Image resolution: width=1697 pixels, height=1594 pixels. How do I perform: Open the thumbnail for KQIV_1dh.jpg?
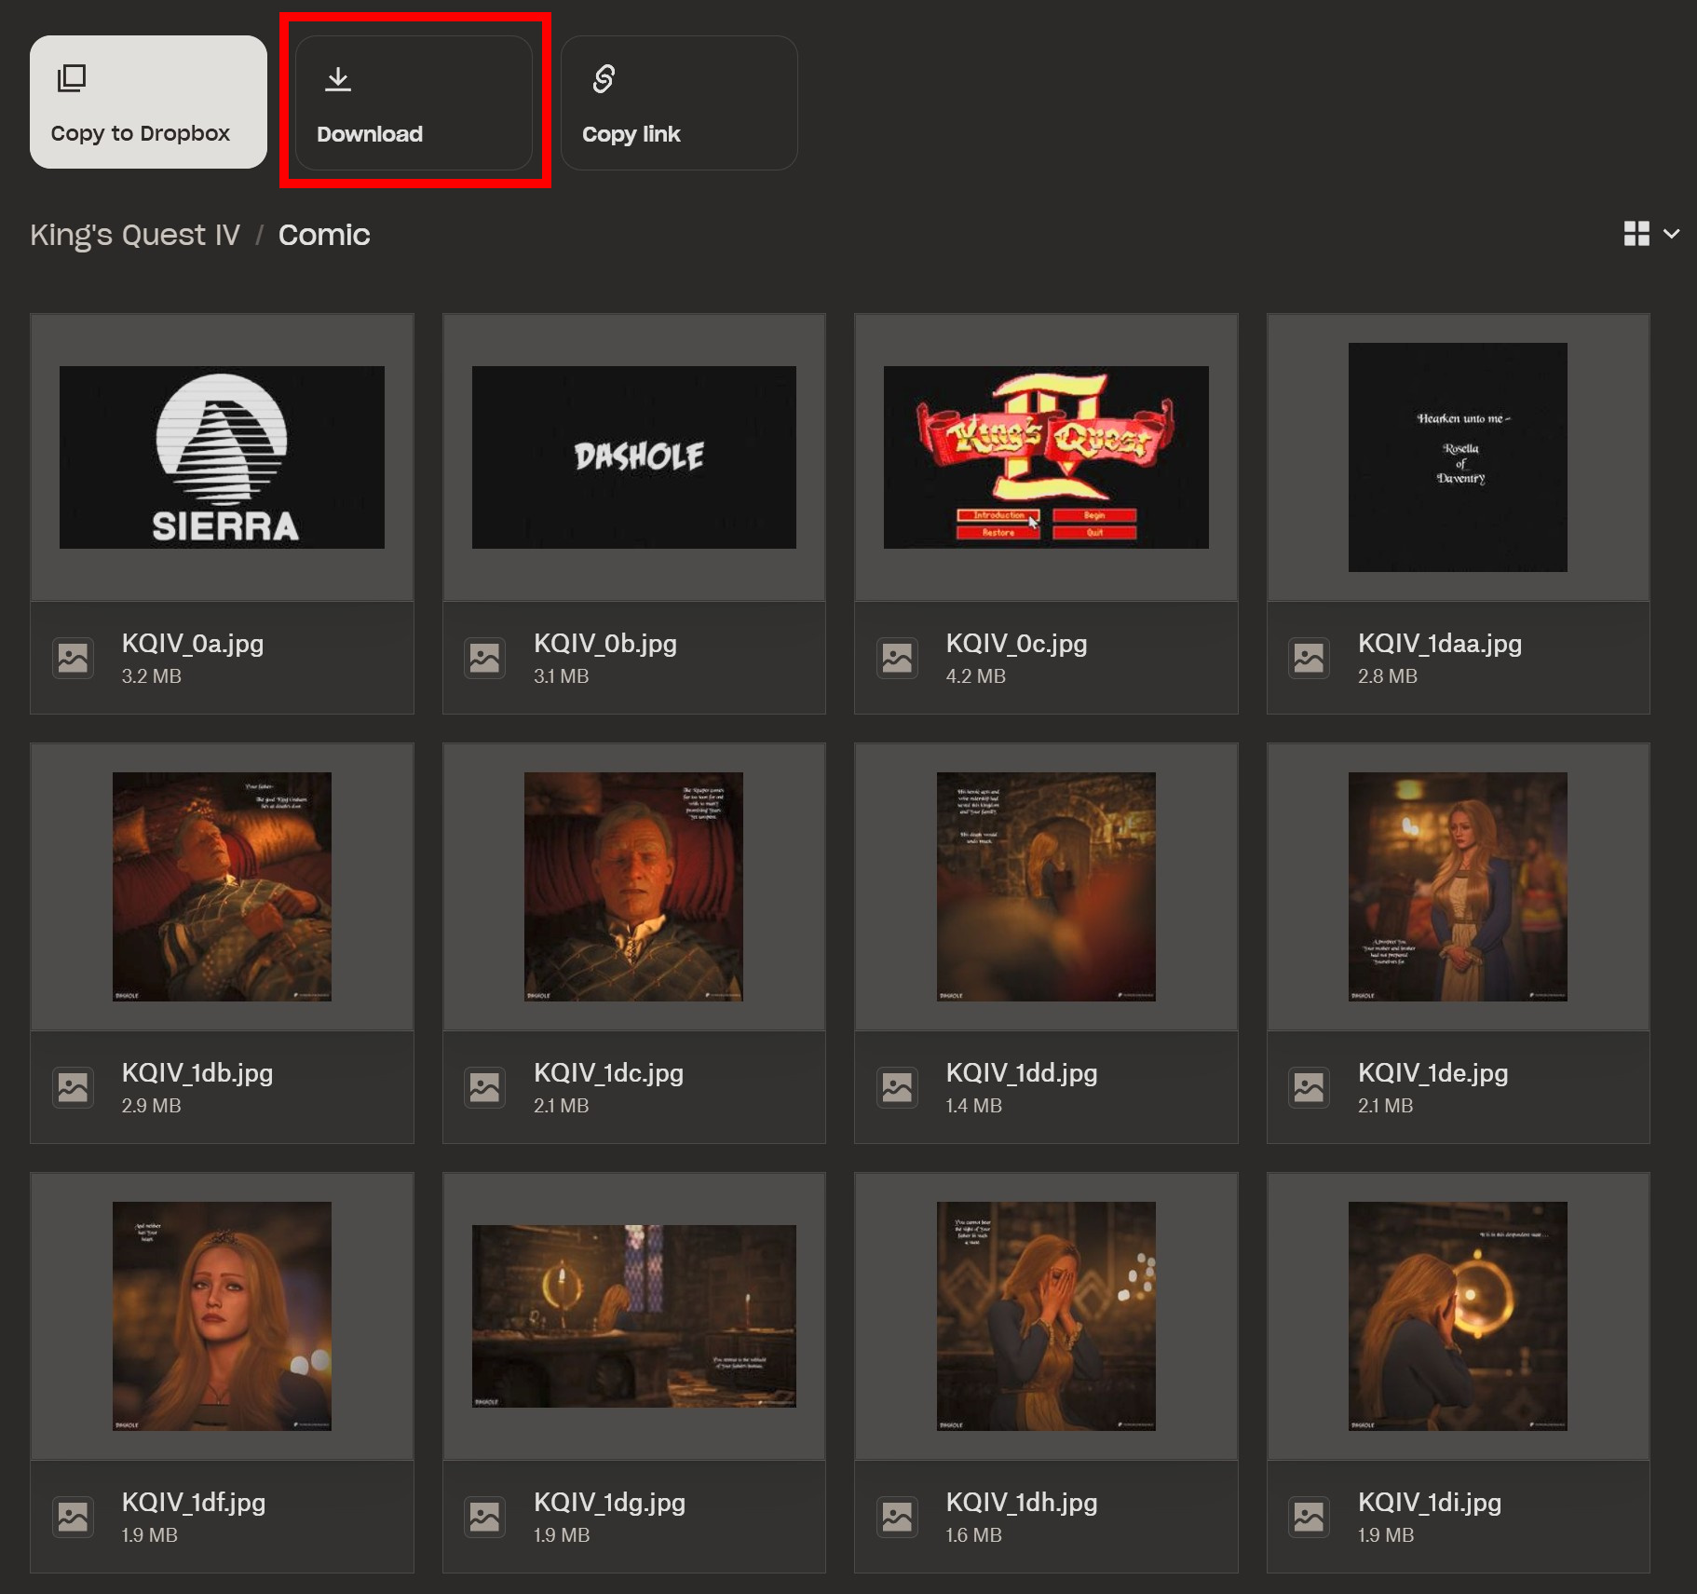coord(1046,1316)
